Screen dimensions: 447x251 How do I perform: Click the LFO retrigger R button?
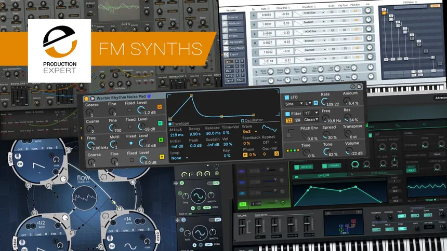point(315,103)
